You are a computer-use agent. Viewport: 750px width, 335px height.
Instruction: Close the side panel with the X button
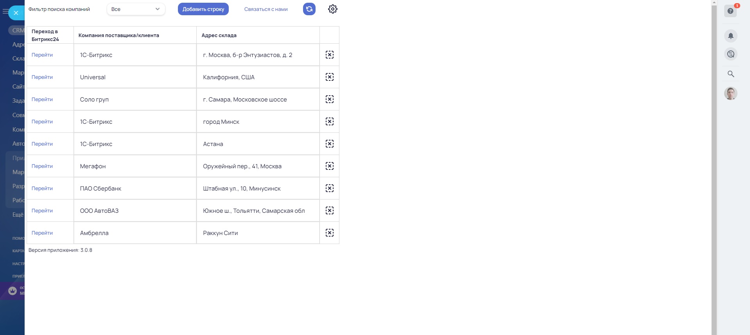[16, 13]
